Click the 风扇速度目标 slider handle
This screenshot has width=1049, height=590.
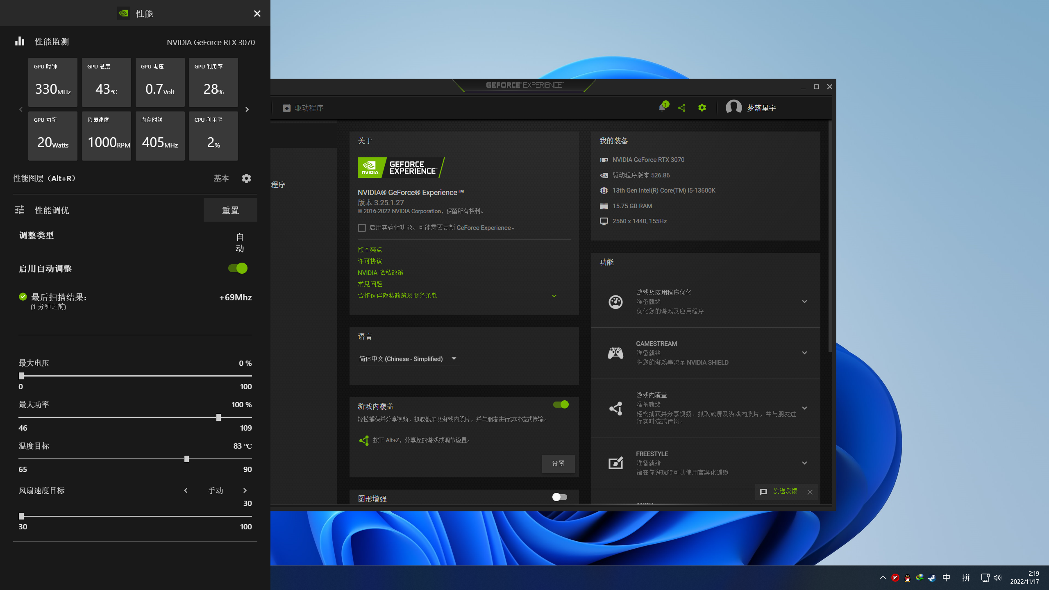pyautogui.click(x=21, y=516)
